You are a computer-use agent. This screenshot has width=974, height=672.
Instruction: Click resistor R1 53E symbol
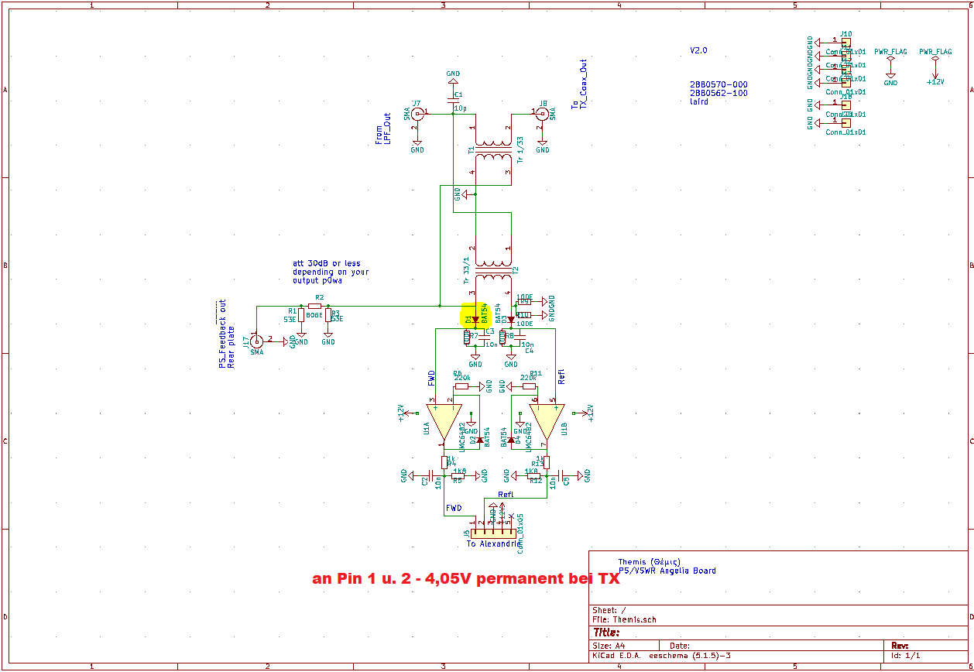click(x=301, y=316)
